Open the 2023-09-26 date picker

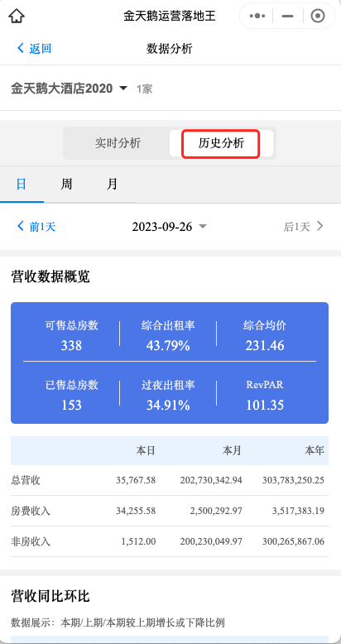click(x=170, y=226)
